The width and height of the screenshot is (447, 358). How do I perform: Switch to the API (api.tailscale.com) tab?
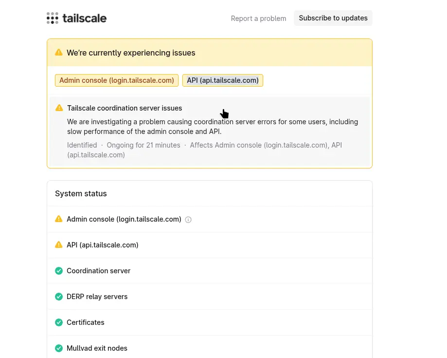[x=222, y=80]
